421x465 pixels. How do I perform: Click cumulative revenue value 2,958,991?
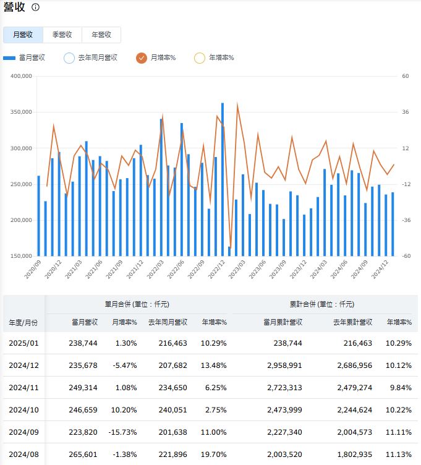(284, 365)
